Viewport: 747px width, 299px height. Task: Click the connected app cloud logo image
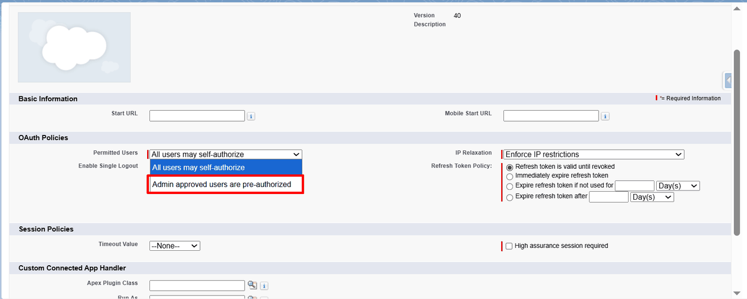click(74, 48)
